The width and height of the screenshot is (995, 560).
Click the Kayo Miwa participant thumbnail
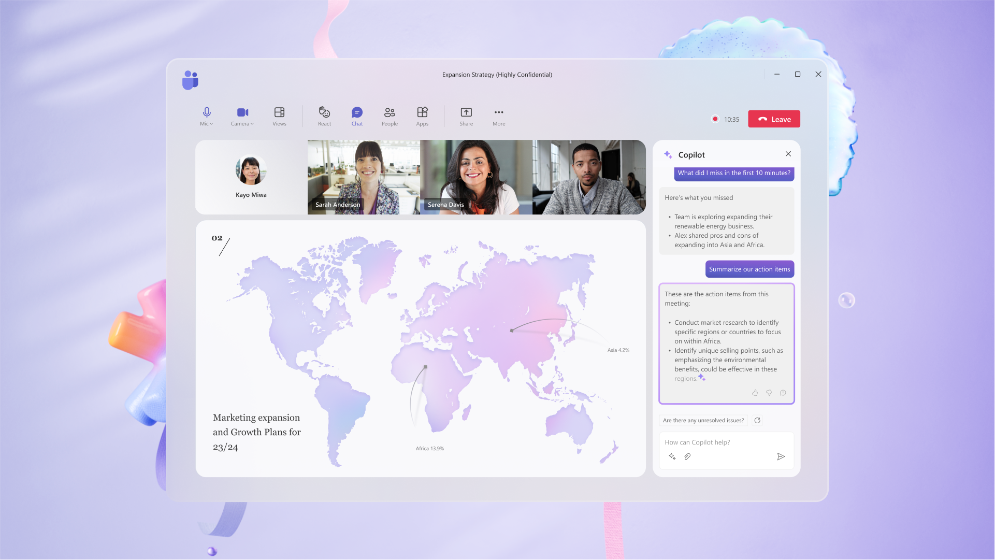pos(250,177)
